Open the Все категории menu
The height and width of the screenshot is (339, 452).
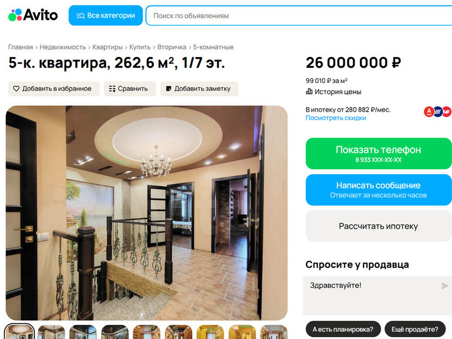click(105, 15)
